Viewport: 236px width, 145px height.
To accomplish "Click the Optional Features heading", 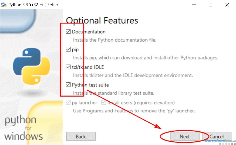I will point(102,20).
